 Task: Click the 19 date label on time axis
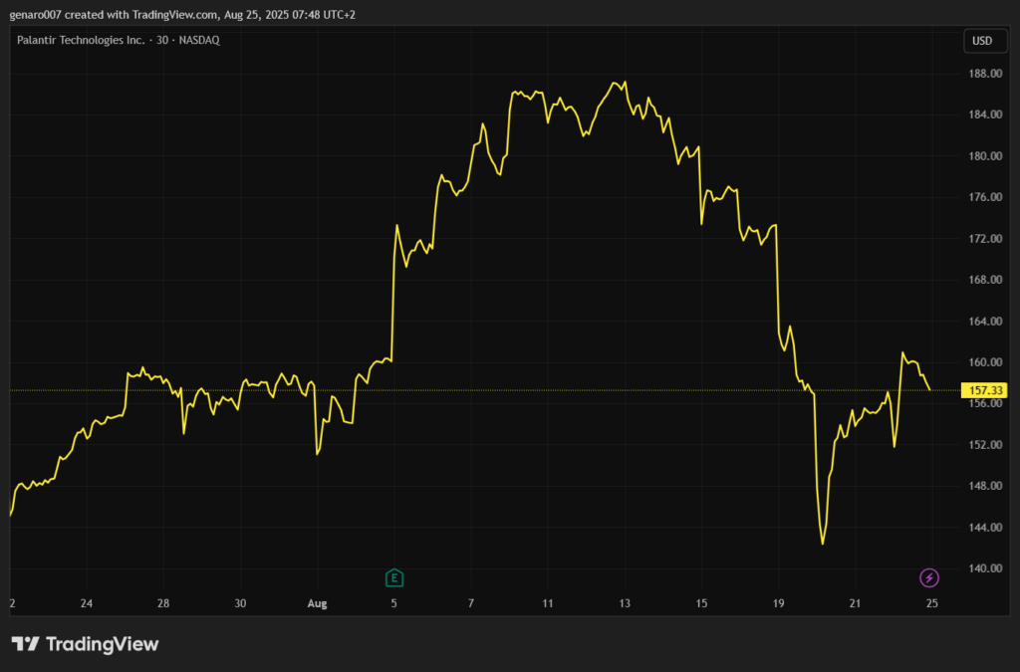779,603
